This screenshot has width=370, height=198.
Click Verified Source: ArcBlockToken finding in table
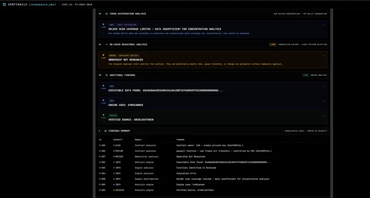pos(195,190)
